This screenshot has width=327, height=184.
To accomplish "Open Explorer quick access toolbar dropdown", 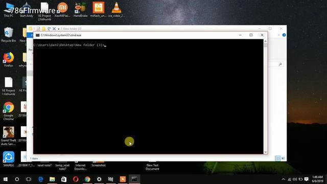I will tap(59, 29).
